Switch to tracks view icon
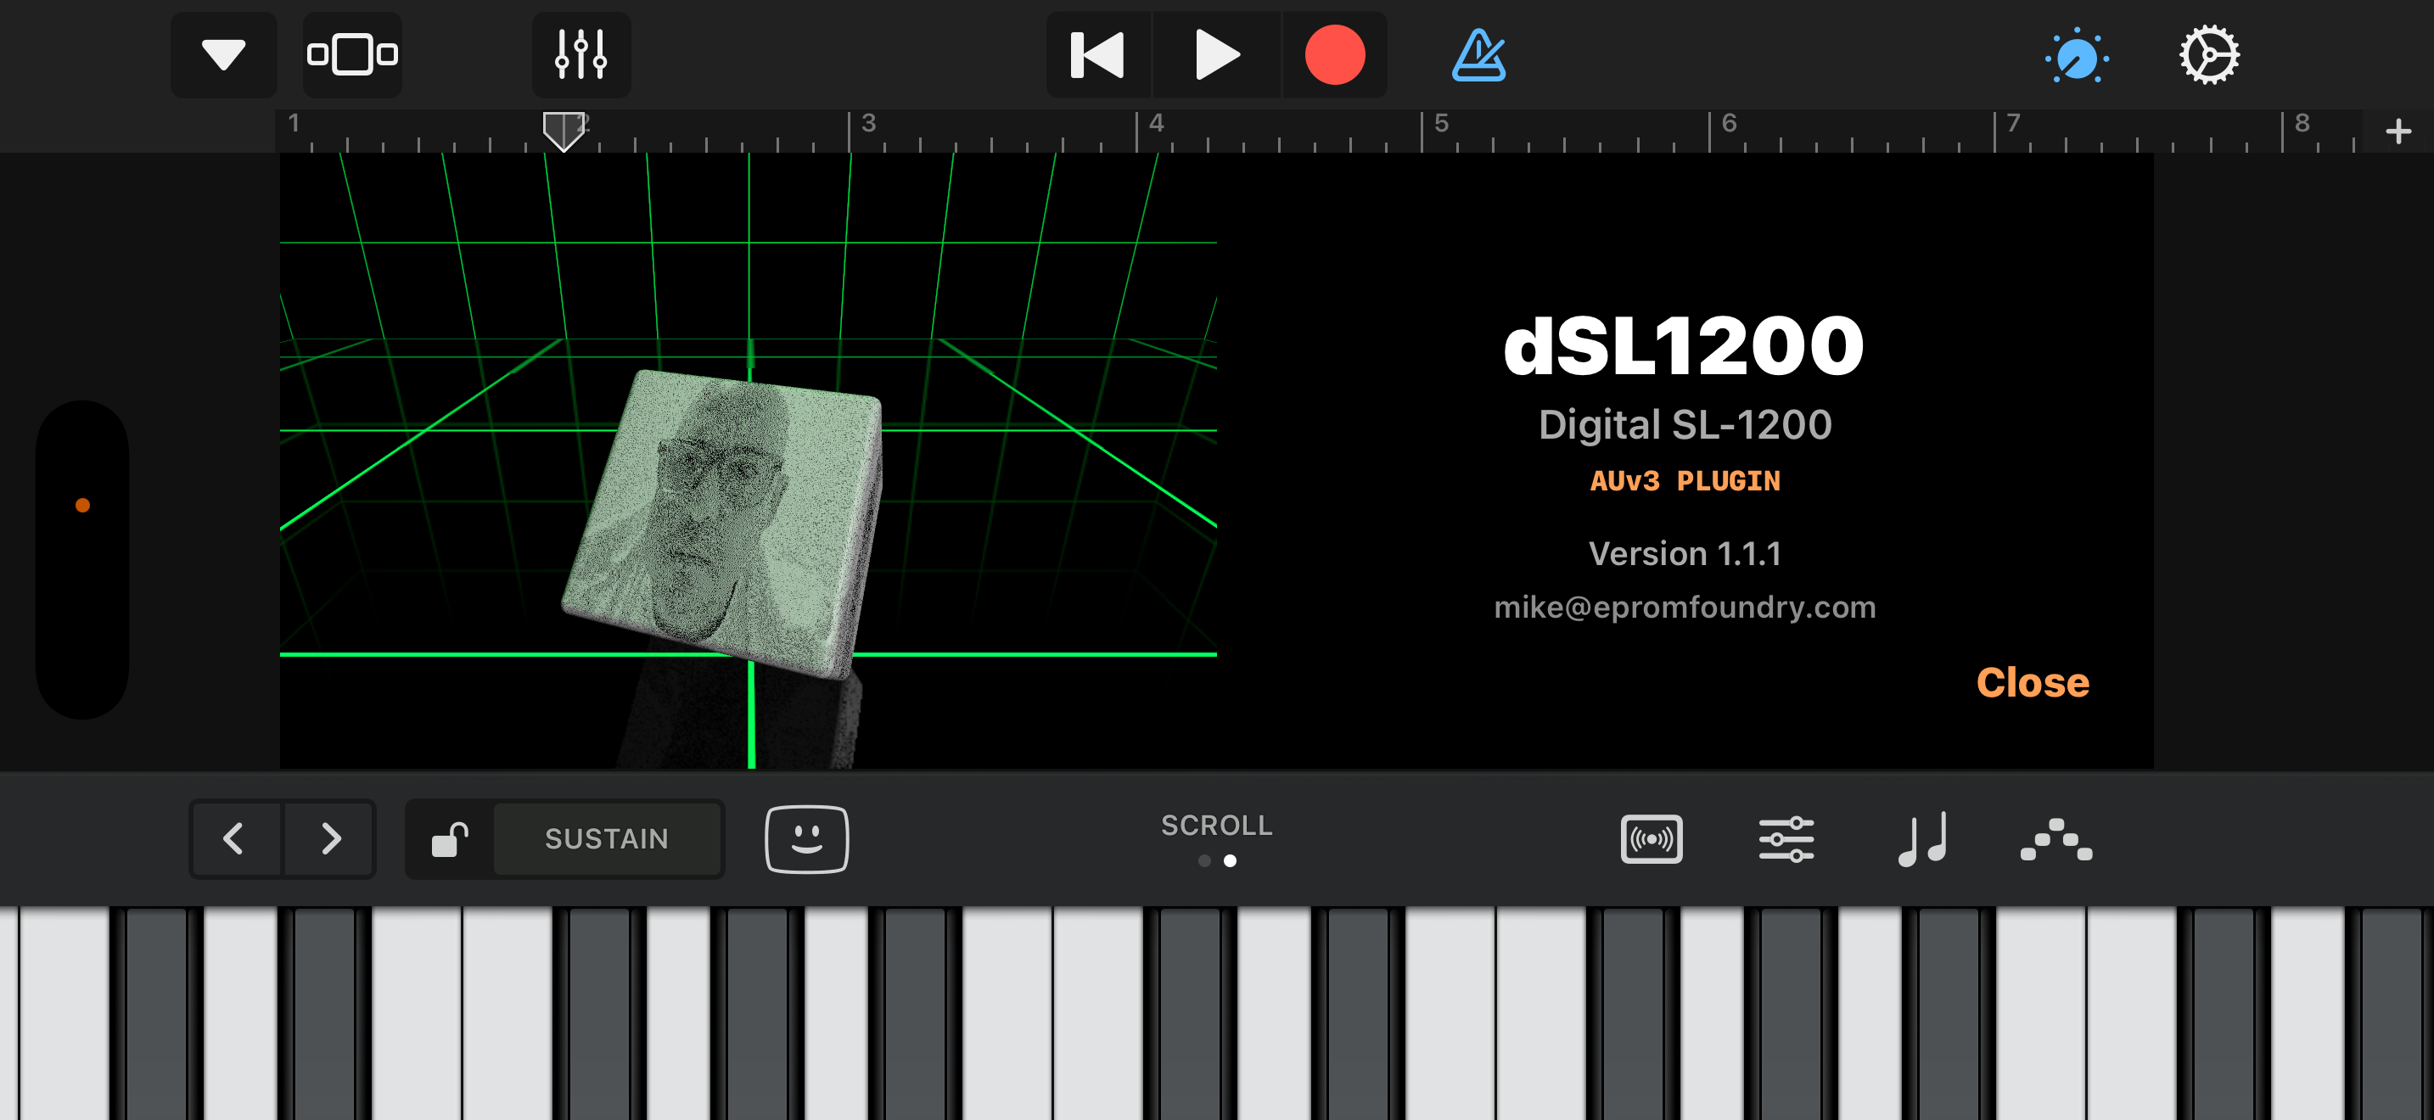This screenshot has width=2434, height=1120. (352, 55)
